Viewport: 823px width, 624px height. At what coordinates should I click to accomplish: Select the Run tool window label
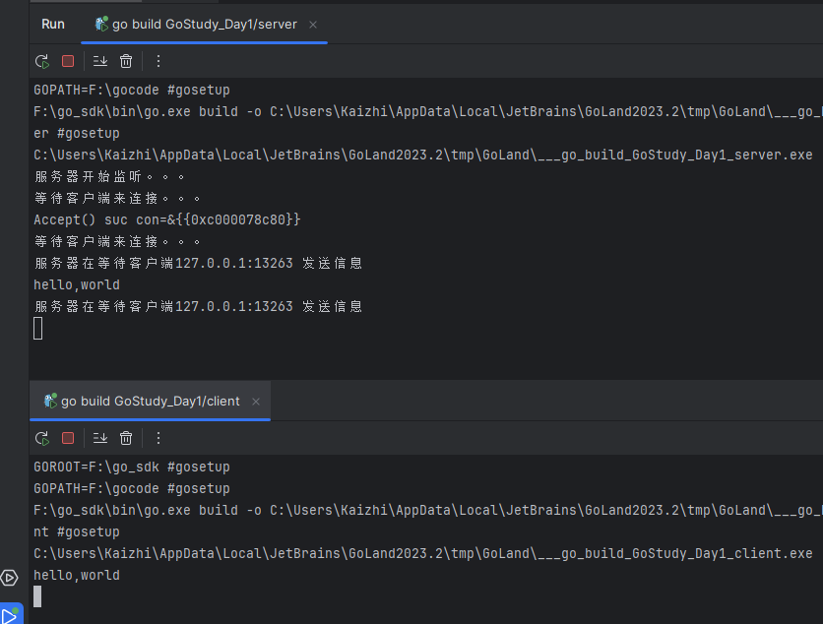coord(53,25)
